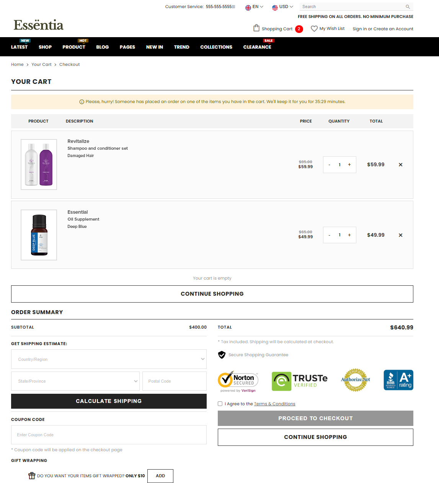This screenshot has width=439, height=483.
Task: Click the Terms & Conditions link
Action: 274,404
